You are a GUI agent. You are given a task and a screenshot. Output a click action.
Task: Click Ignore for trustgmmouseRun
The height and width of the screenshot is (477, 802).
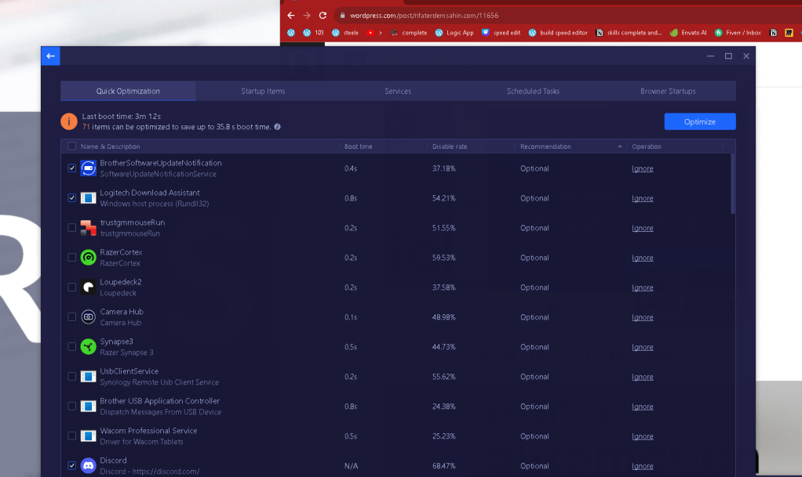pos(643,228)
